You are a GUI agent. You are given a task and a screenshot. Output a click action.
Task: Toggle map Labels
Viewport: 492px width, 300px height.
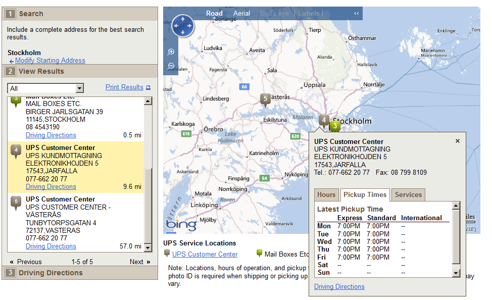309,14
